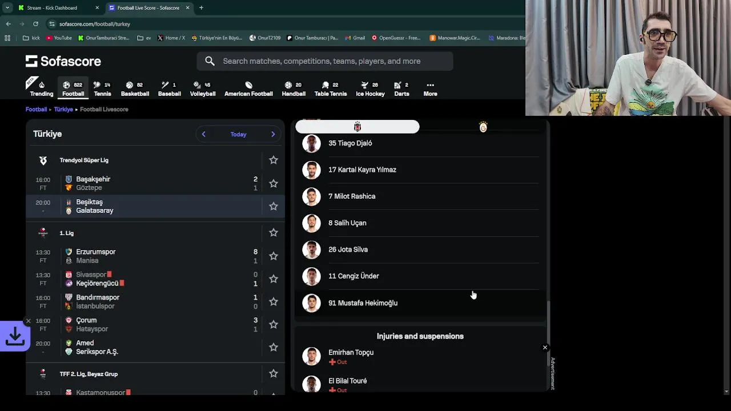This screenshot has width=731, height=411.
Task: Open player Milot Rashica
Action: [420, 196]
